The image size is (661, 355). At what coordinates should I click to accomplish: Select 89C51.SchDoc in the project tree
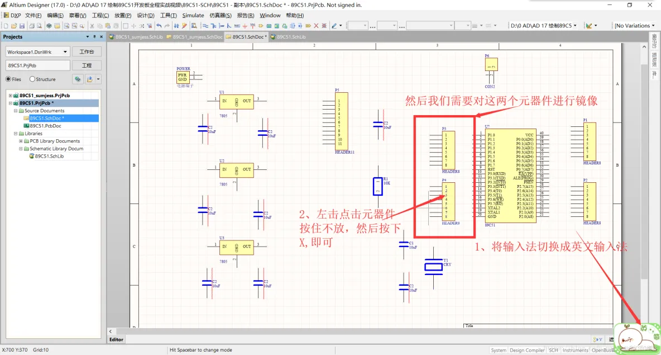46,118
